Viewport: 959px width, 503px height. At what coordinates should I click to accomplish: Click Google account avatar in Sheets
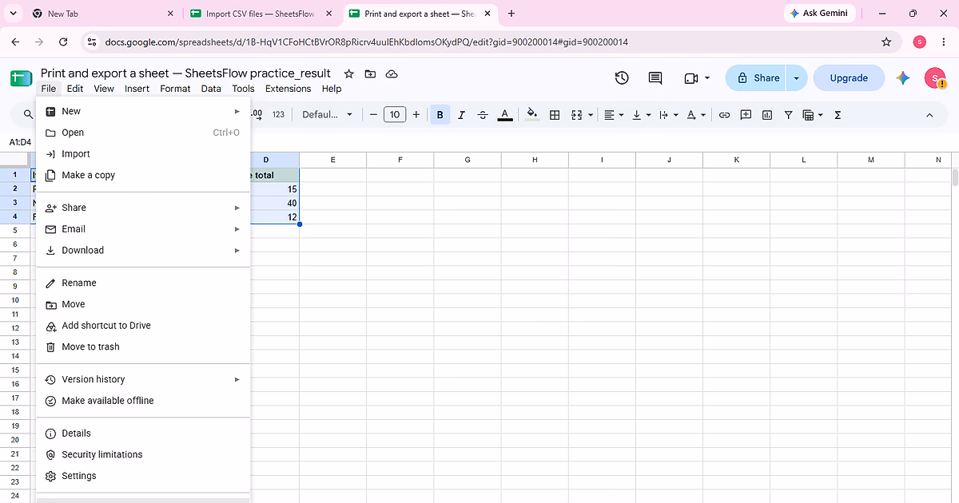935,77
